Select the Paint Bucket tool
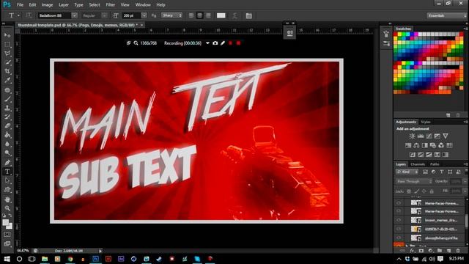Image resolution: width=469 pixels, height=264 pixels. (x=7, y=135)
